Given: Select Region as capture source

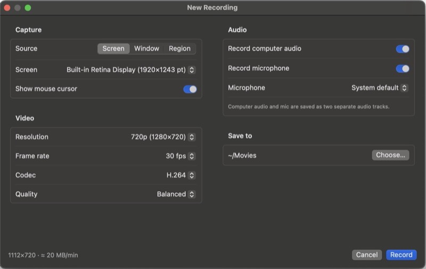Looking at the screenshot, I should click(179, 48).
